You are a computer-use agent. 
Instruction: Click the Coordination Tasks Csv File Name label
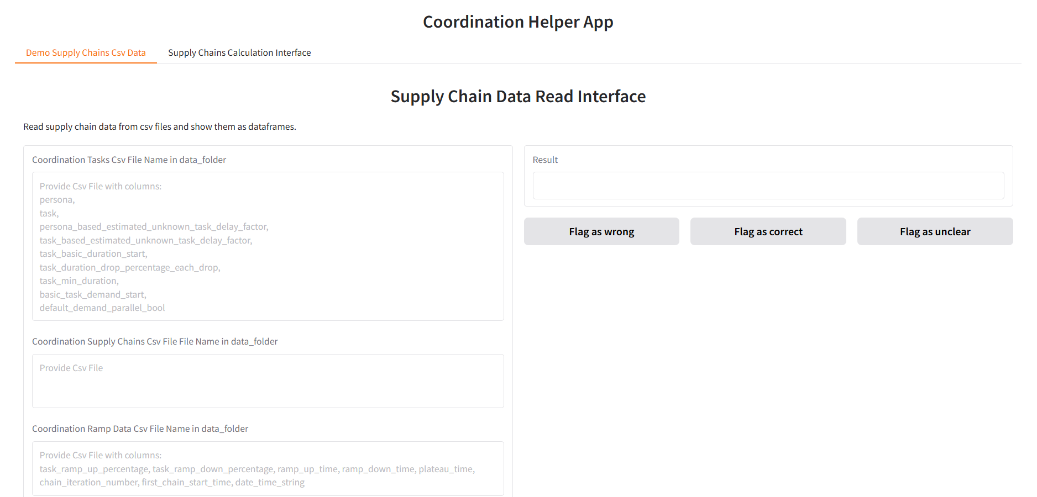pyautogui.click(x=129, y=160)
